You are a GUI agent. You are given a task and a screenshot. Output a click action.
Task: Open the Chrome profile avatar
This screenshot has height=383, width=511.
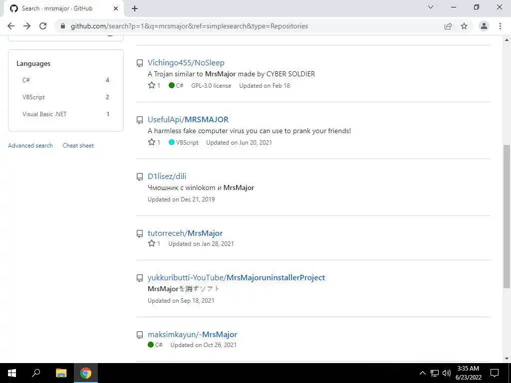[484, 26]
